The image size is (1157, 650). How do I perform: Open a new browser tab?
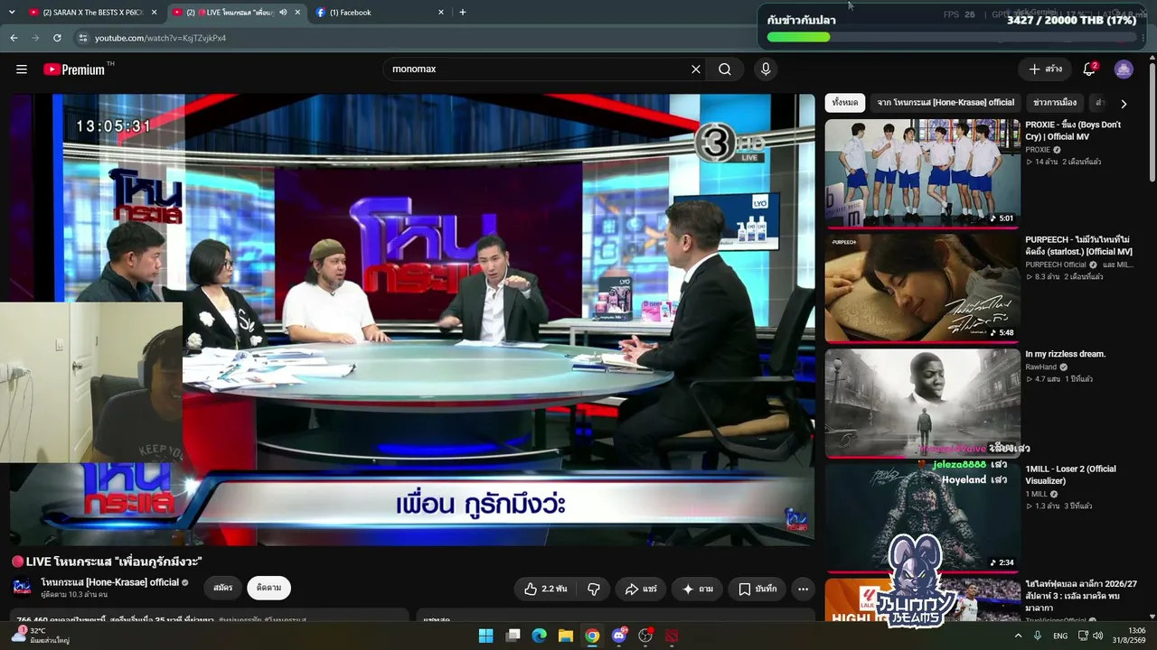coord(463,13)
